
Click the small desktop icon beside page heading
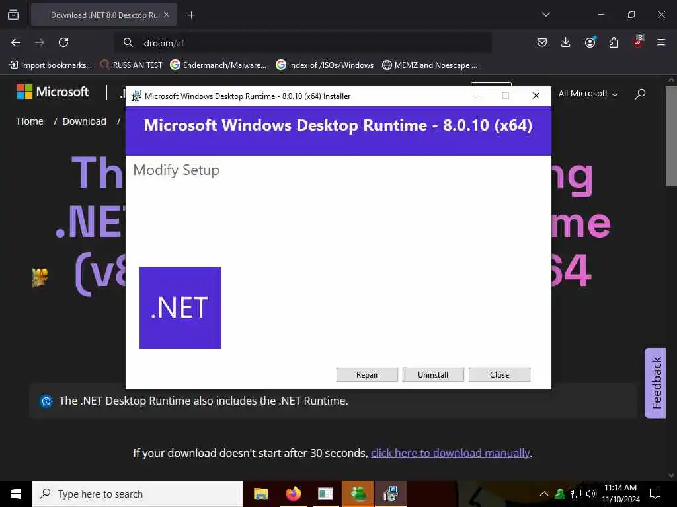click(40, 278)
